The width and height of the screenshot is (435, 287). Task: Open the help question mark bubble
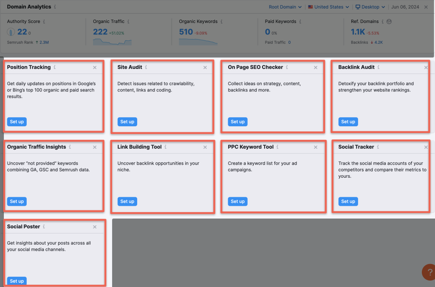[428, 272]
